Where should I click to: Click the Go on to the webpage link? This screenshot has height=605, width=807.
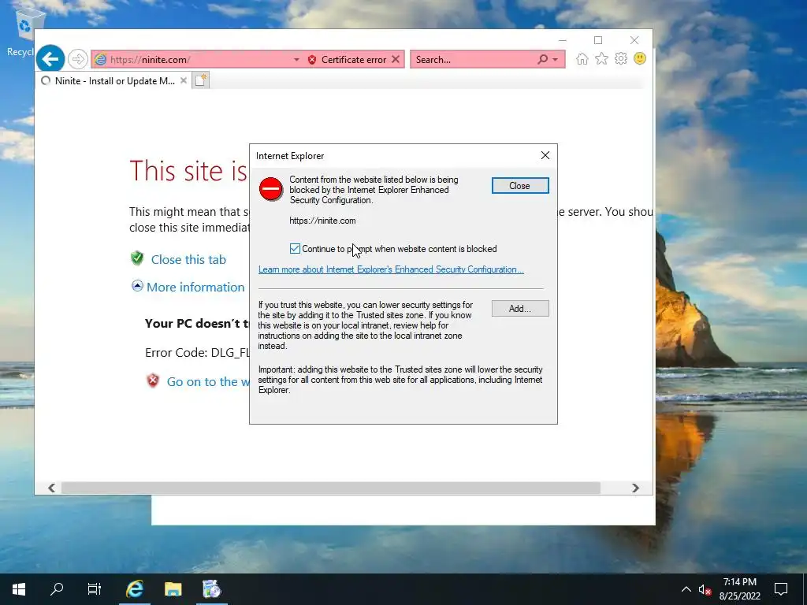point(208,382)
